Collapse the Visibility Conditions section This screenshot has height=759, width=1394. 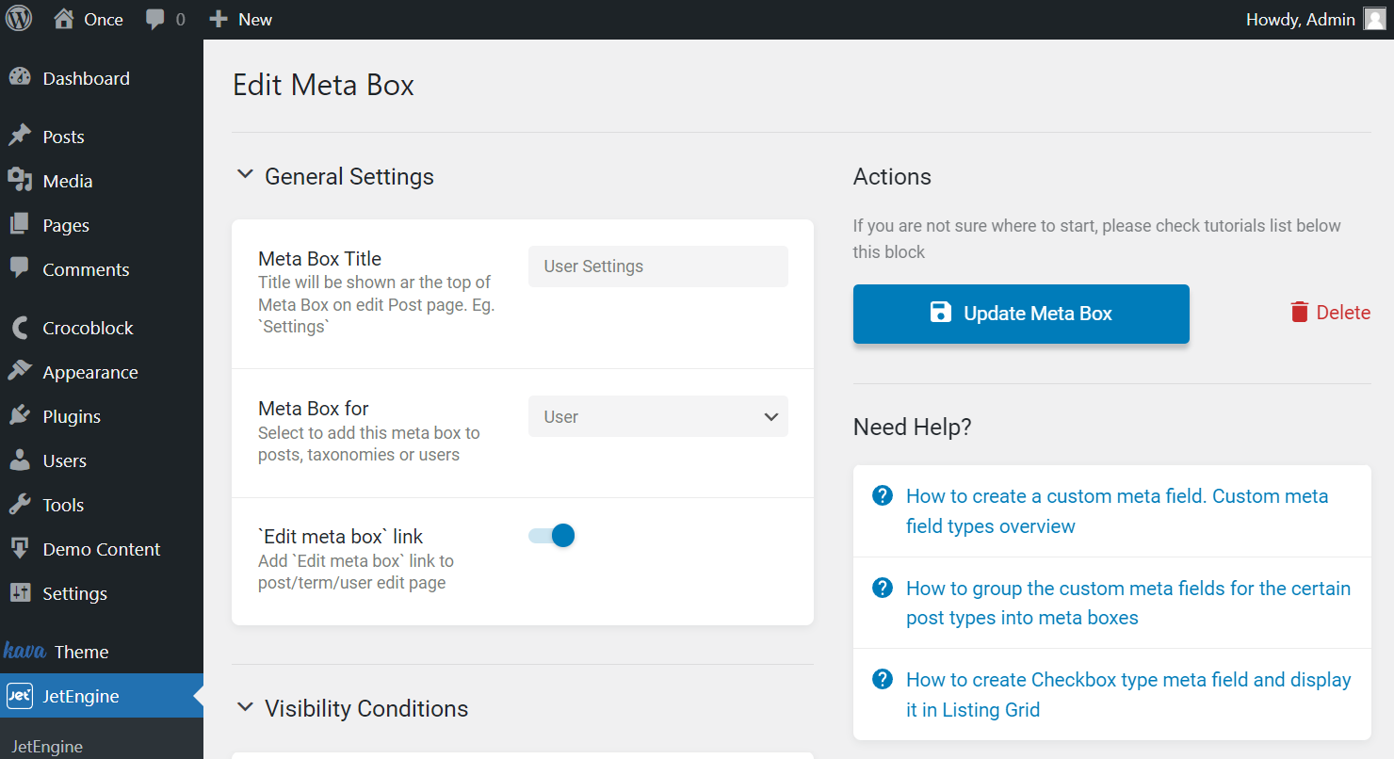click(x=245, y=707)
